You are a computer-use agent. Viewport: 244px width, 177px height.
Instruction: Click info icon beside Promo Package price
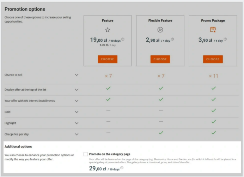pyautogui.click(x=225, y=39)
